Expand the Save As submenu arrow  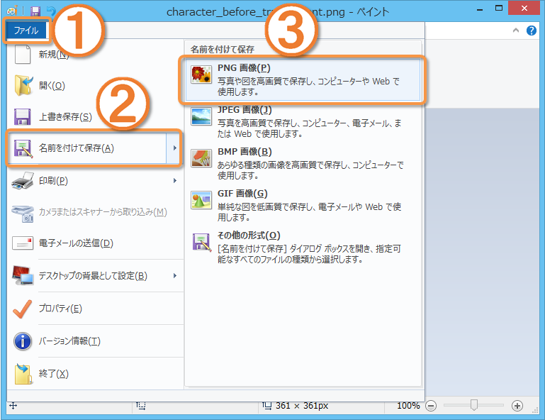point(174,148)
